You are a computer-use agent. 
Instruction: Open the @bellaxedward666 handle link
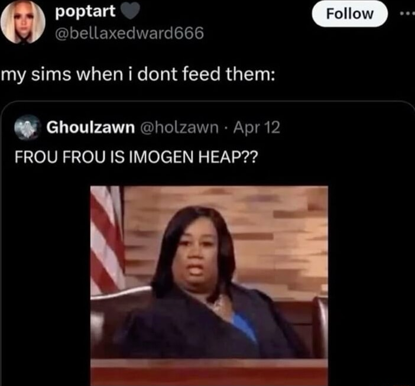click(129, 33)
